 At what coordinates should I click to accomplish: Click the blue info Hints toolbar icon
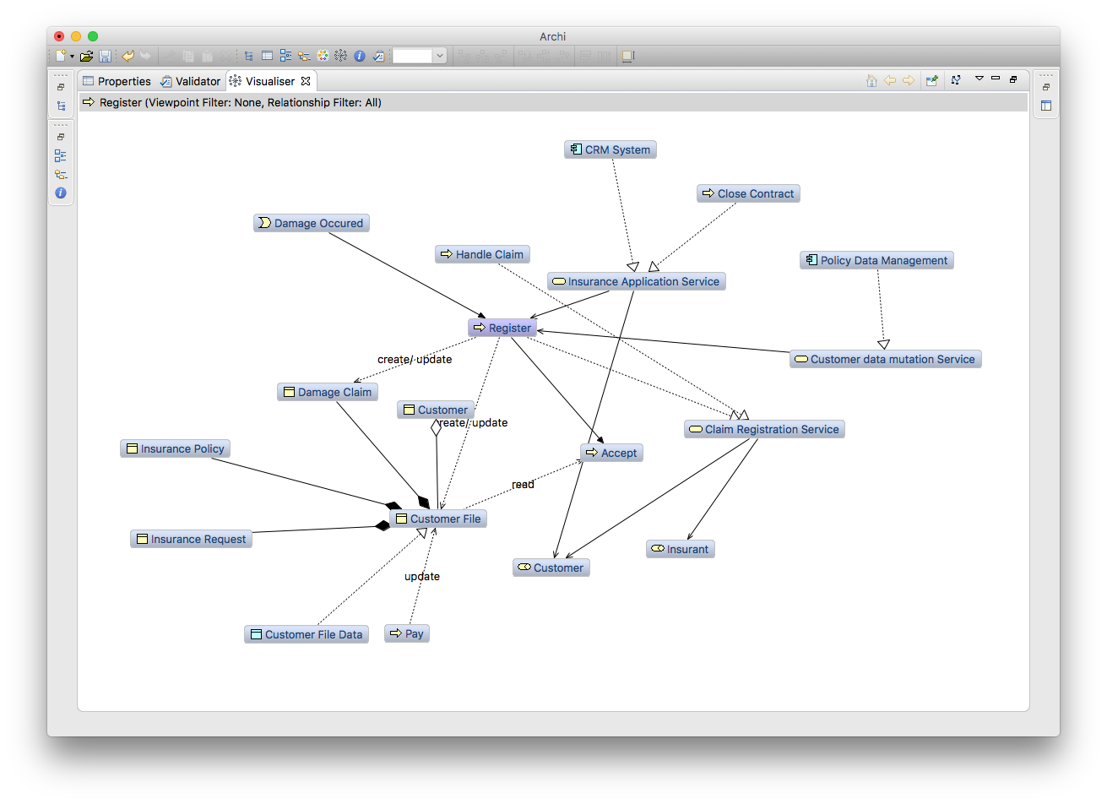tap(360, 56)
